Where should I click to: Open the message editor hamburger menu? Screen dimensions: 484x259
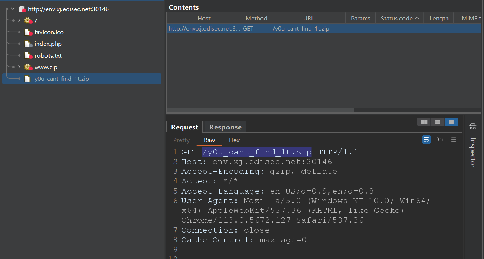(x=453, y=140)
